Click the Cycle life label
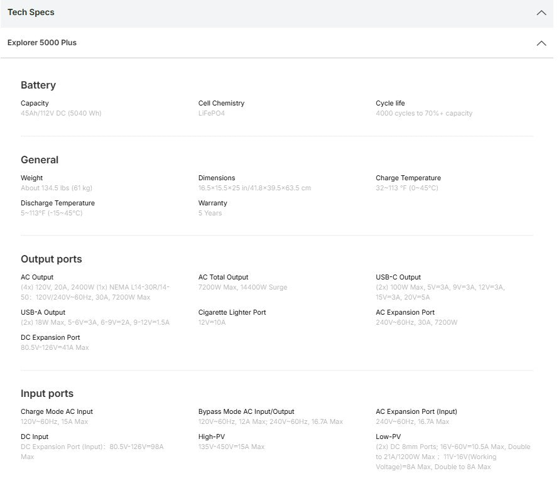This screenshot has width=559, height=488. point(390,103)
